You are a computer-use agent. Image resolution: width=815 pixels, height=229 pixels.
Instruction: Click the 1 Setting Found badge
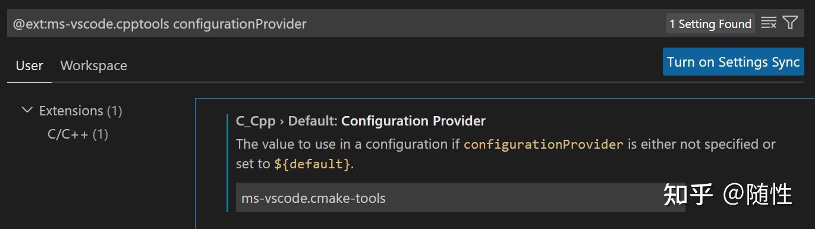pos(710,24)
